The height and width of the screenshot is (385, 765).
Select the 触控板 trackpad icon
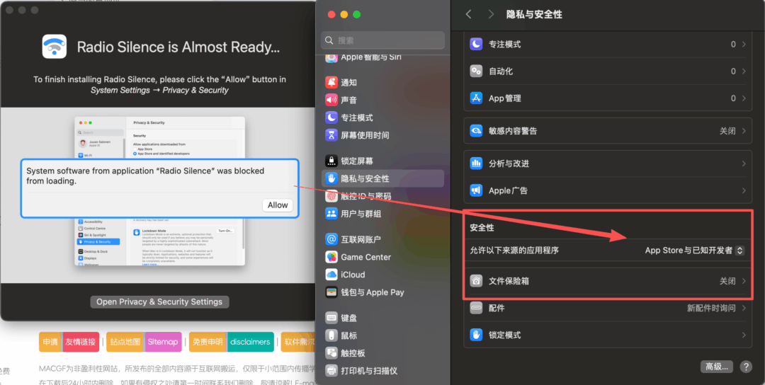pyautogui.click(x=331, y=353)
